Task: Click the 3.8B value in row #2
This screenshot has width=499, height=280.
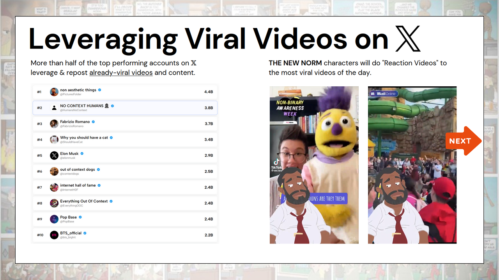Action: click(209, 108)
